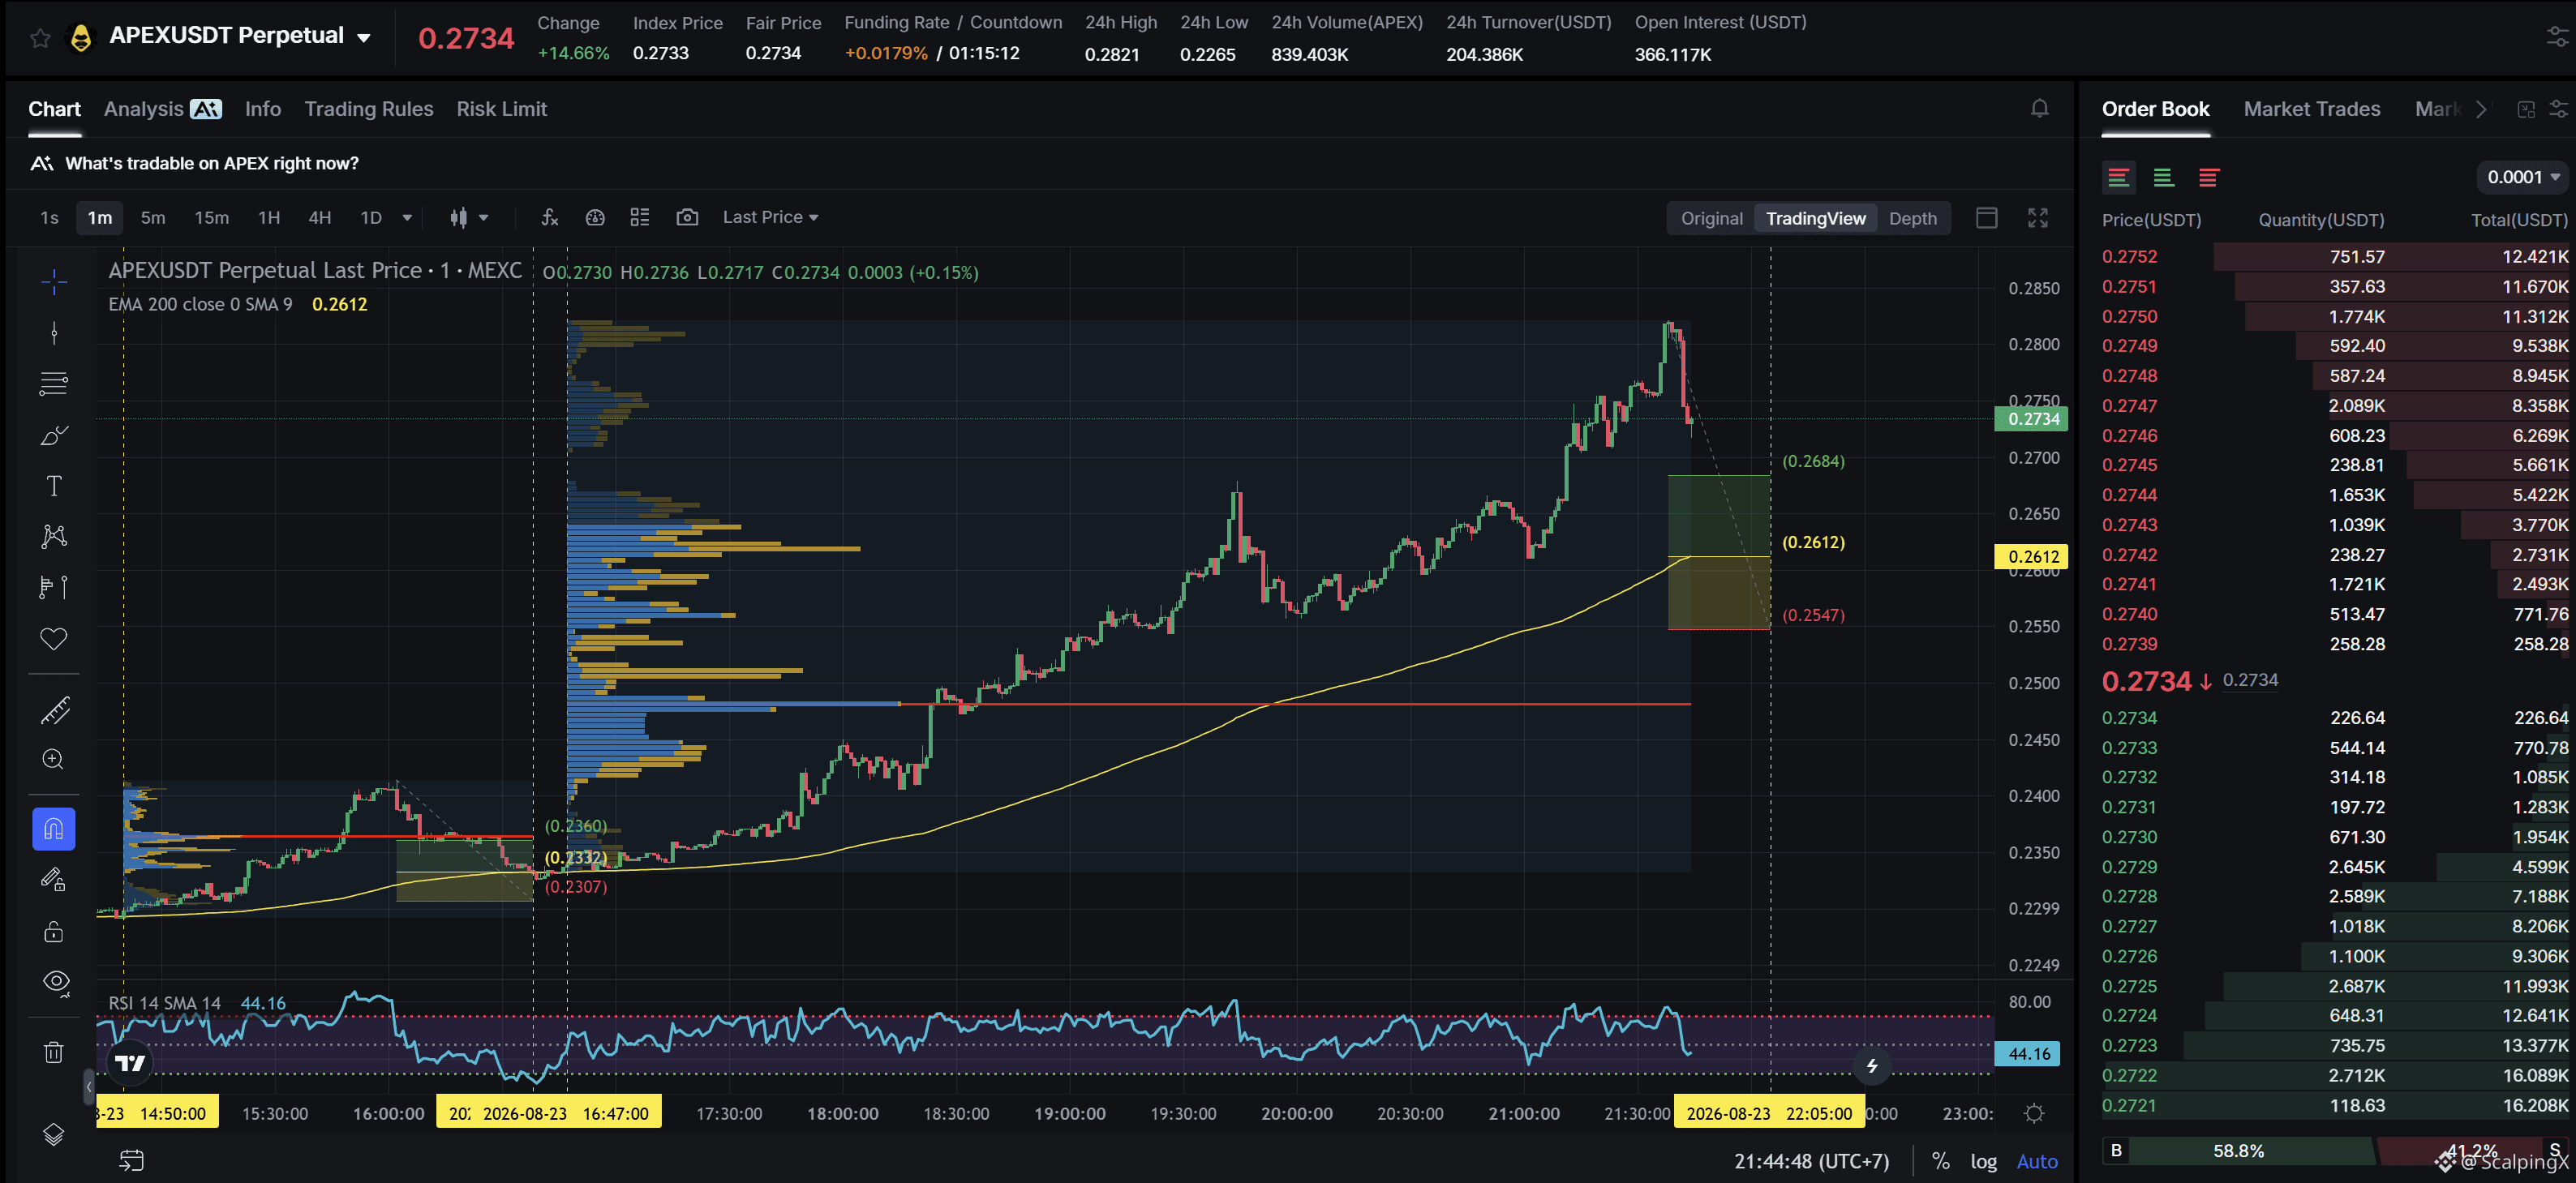The height and width of the screenshot is (1183, 2576).
Task: Open the forecasting position tool
Action: 54,587
